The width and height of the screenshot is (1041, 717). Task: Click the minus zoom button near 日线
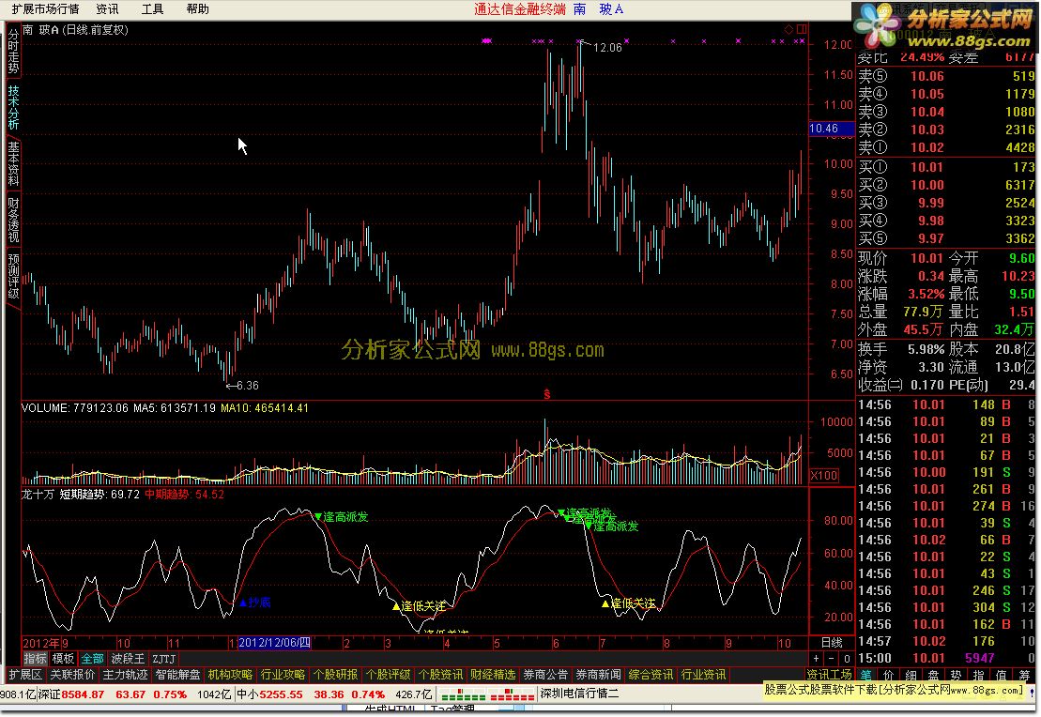coord(832,659)
